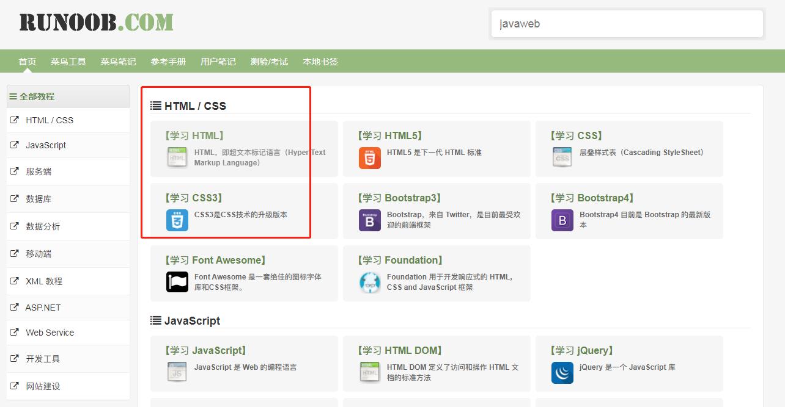Click the description 'CSS3是CSS技术的升级版本'

[241, 215]
